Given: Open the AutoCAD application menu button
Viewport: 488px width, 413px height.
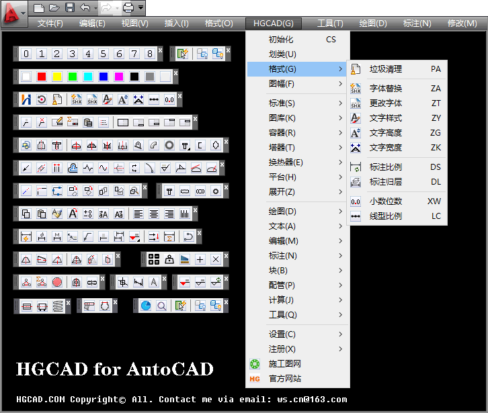Looking at the screenshot, I should click(x=15, y=11).
